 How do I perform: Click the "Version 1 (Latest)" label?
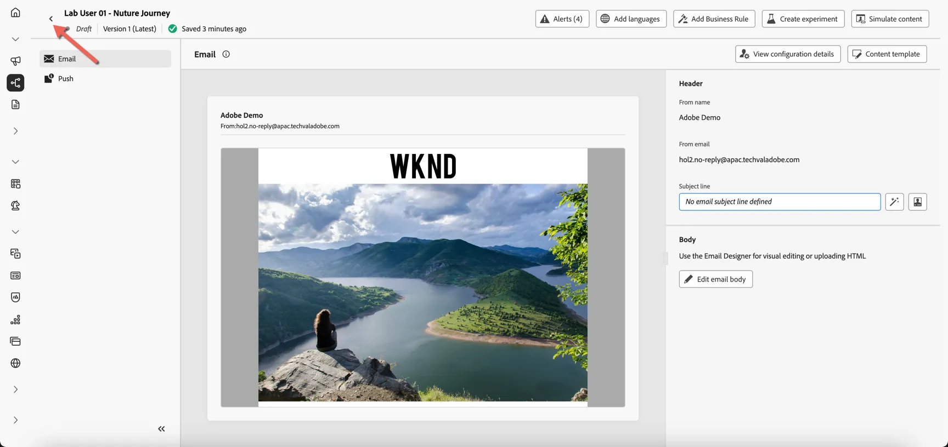(x=129, y=28)
